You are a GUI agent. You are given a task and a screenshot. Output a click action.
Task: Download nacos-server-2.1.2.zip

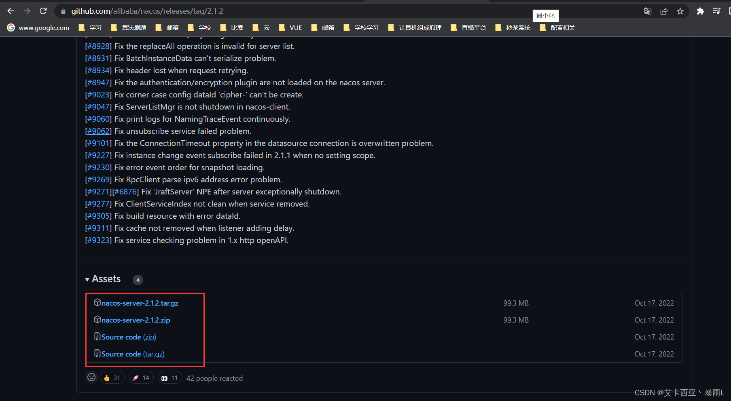click(136, 320)
